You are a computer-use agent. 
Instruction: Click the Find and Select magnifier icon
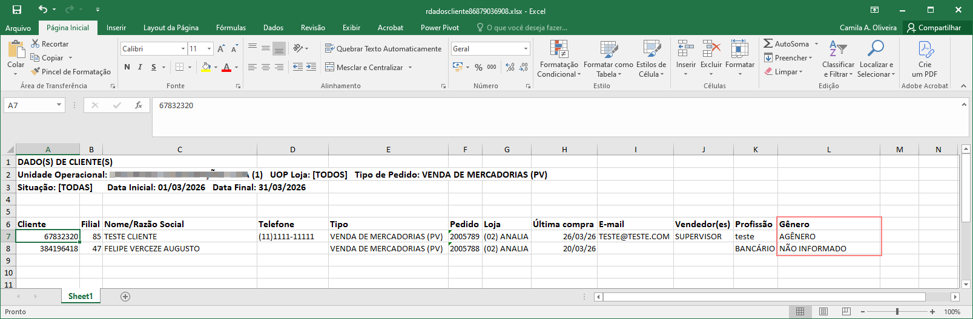[x=876, y=50]
